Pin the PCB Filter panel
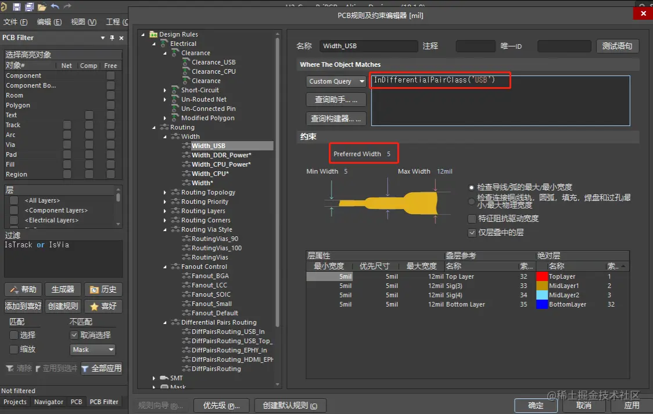The height and width of the screenshot is (414, 653). (112, 38)
